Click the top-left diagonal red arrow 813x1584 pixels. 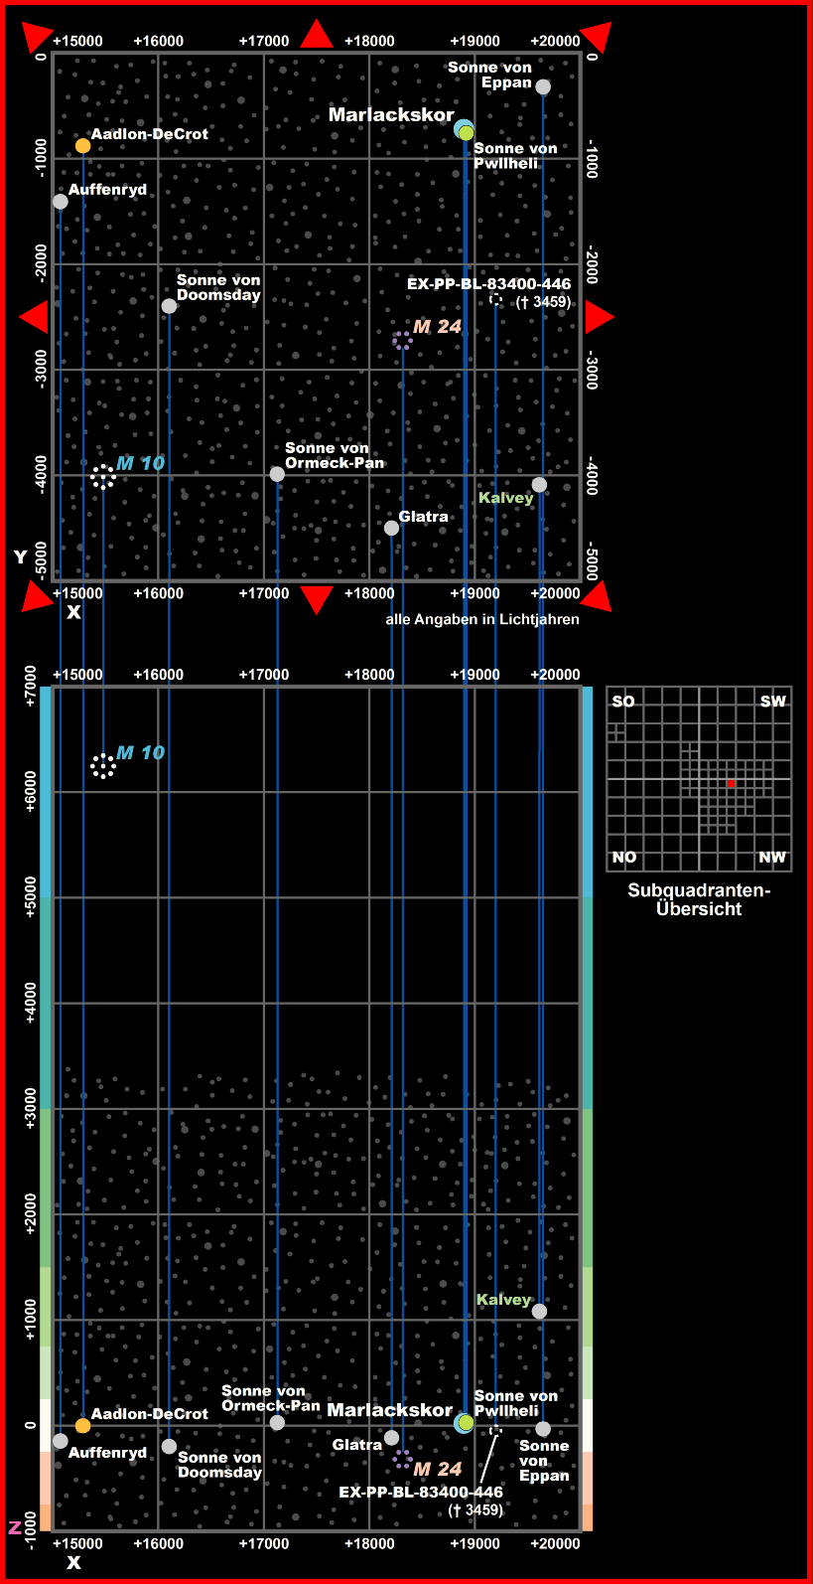37,37
